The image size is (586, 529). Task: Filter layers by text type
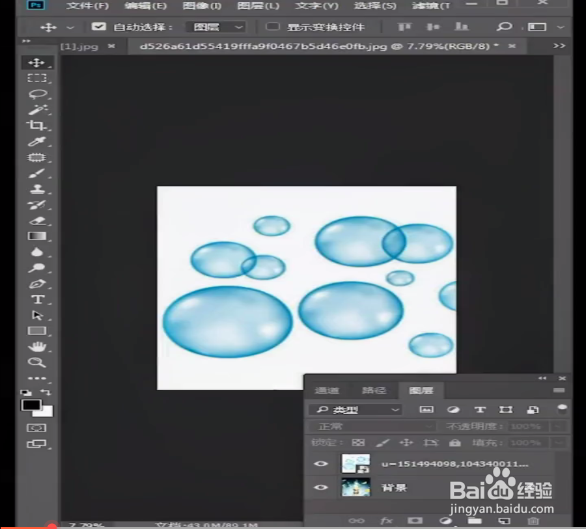(x=480, y=409)
